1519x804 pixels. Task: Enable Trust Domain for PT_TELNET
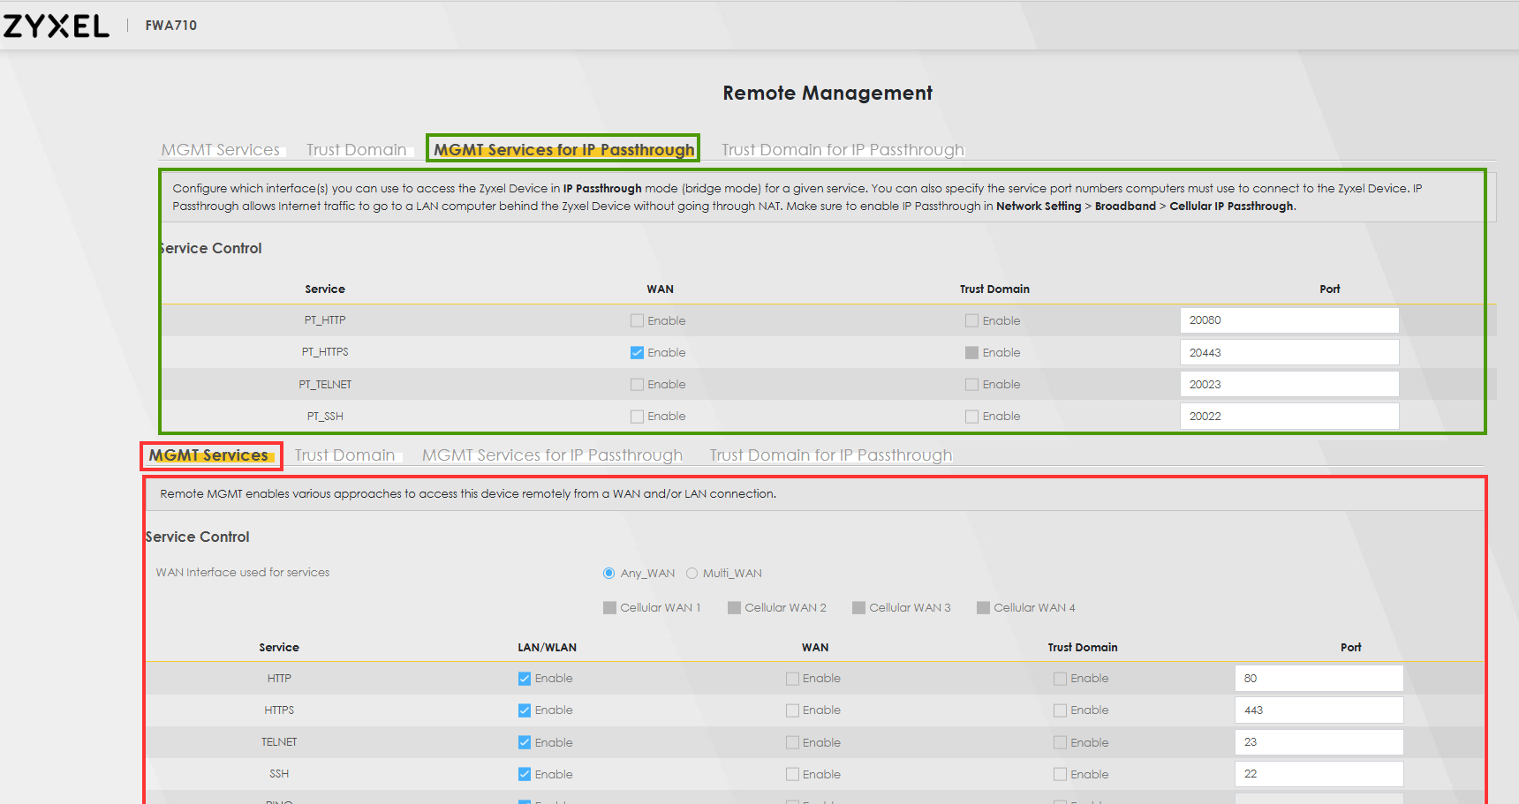tap(971, 385)
